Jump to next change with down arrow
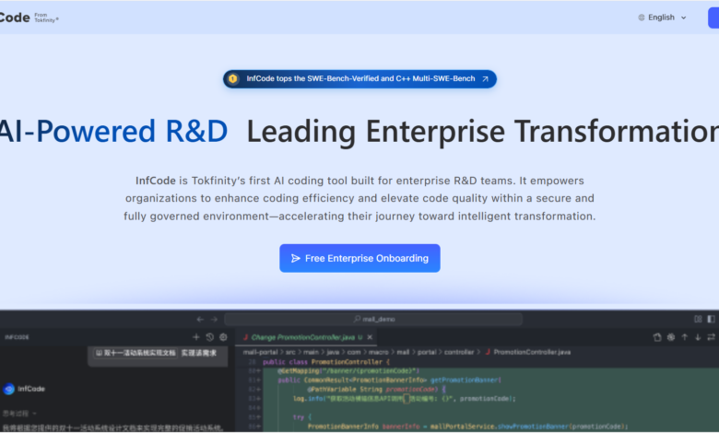Screen dimensions: 719x433 [698, 337]
